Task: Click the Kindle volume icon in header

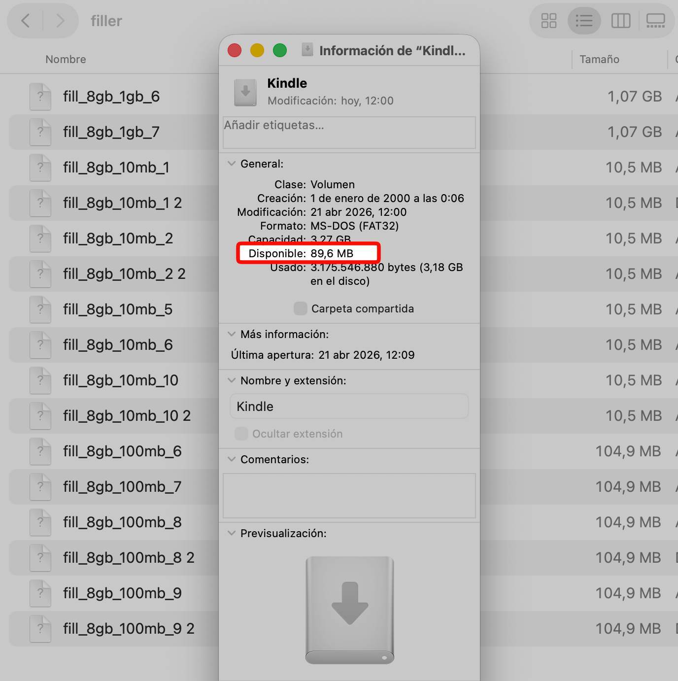Action: point(245,92)
